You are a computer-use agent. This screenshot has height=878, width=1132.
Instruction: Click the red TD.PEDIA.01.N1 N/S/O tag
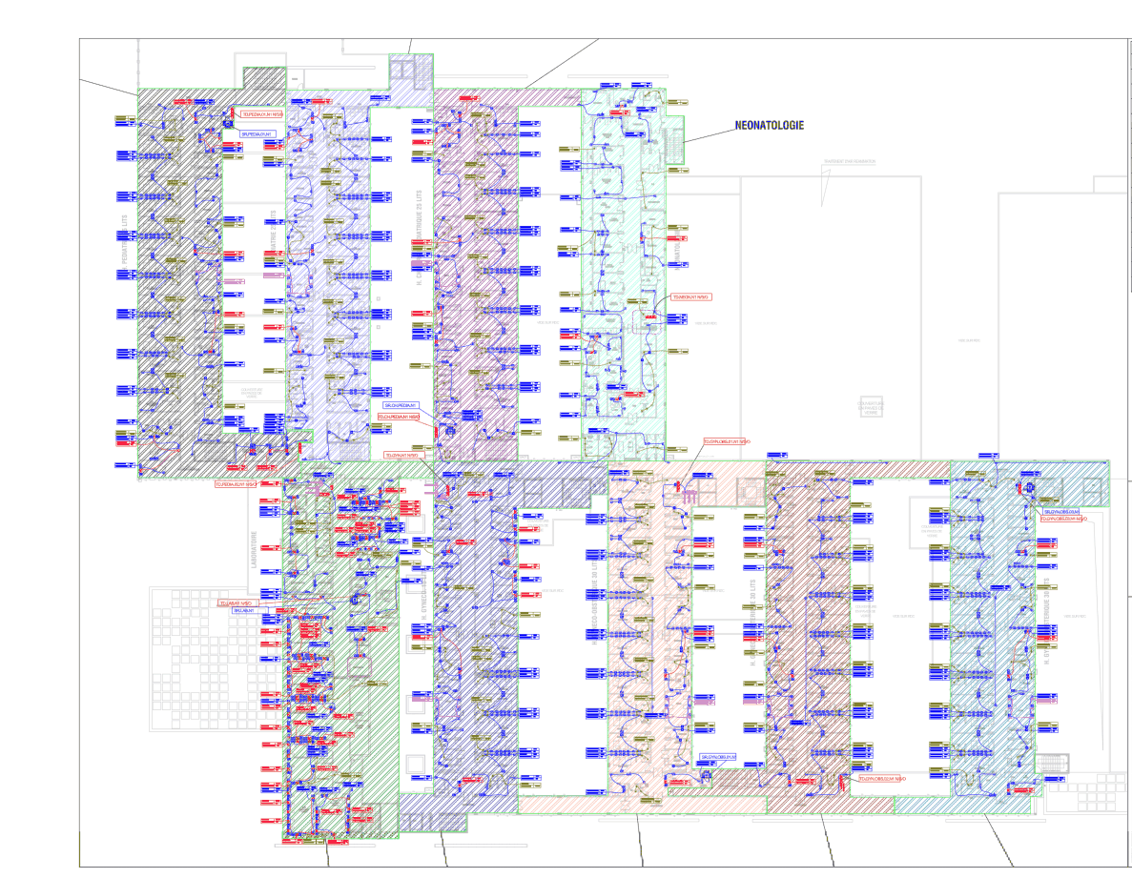pyautogui.click(x=261, y=114)
